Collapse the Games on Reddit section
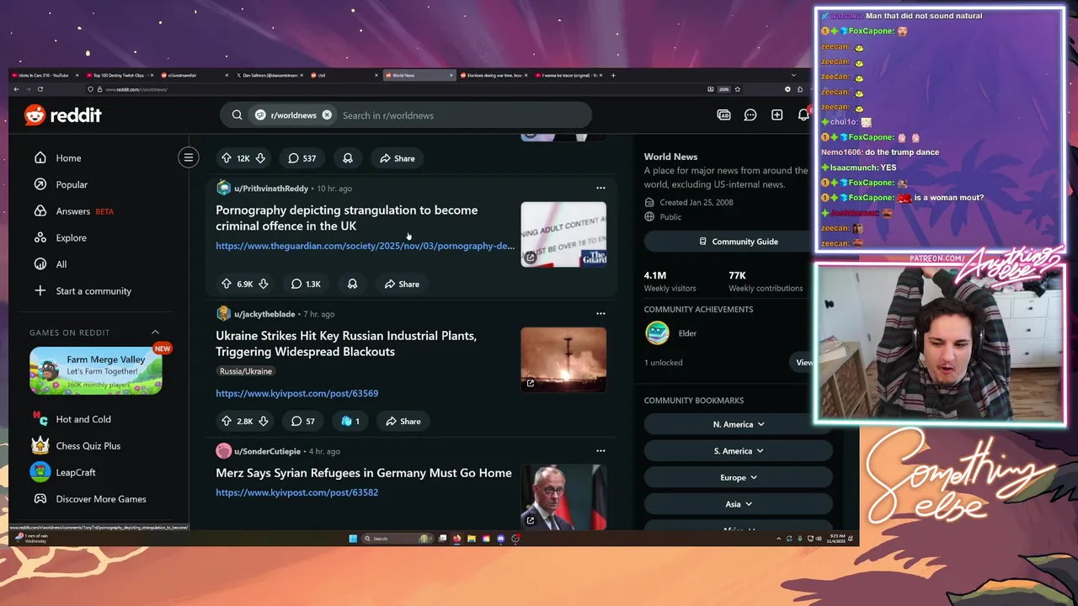The height and width of the screenshot is (606, 1078). (155, 332)
